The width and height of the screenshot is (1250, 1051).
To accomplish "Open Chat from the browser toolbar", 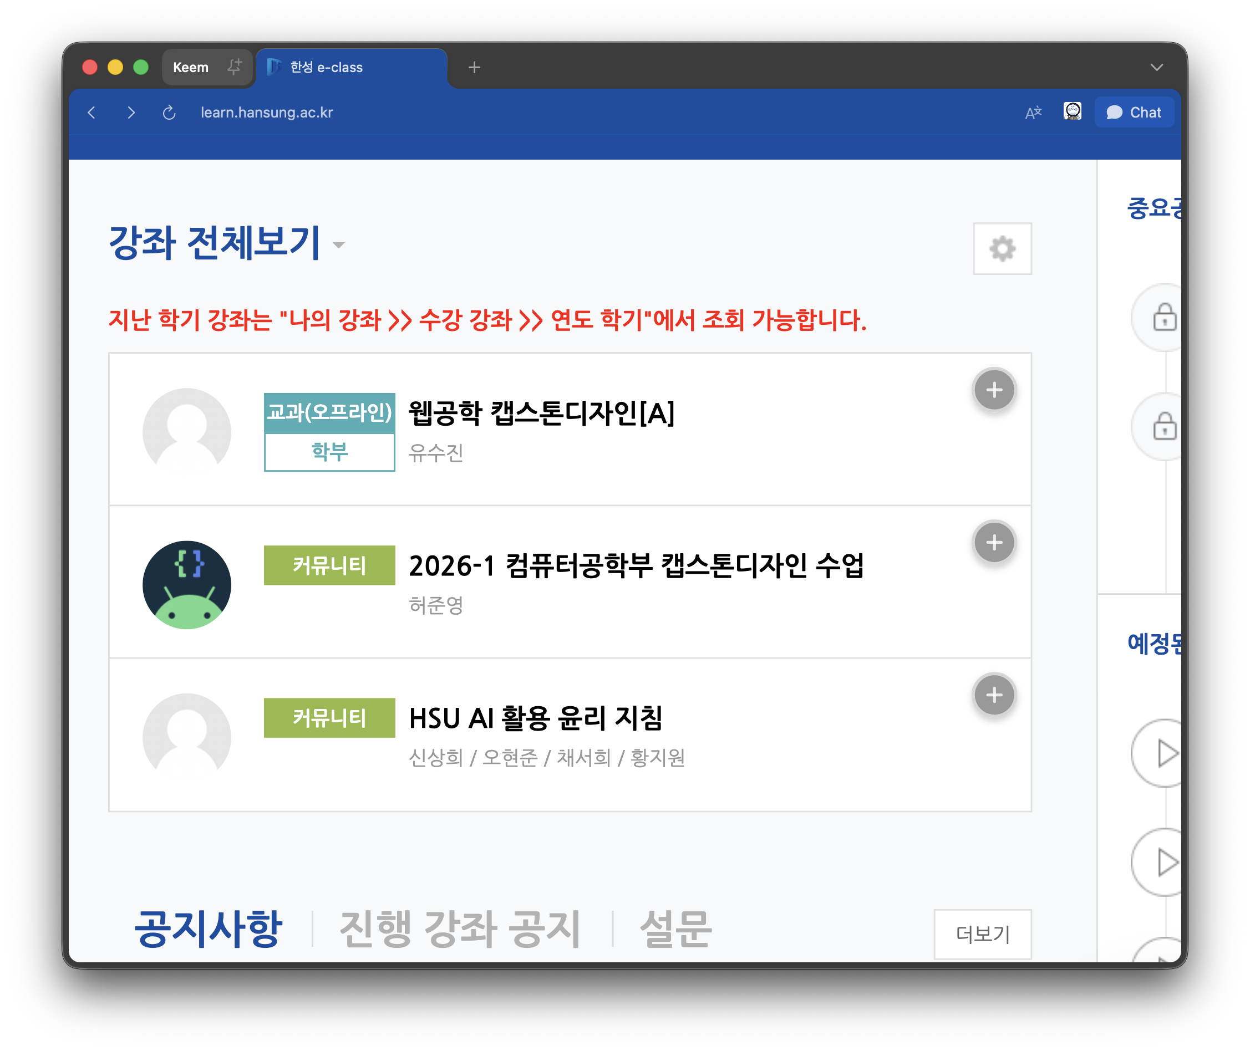I will pos(1134,111).
